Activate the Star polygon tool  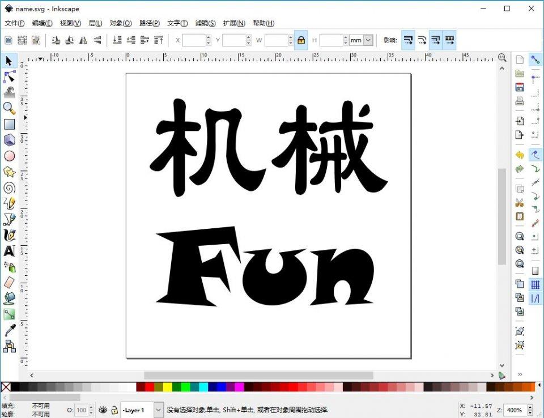pyautogui.click(x=9, y=172)
